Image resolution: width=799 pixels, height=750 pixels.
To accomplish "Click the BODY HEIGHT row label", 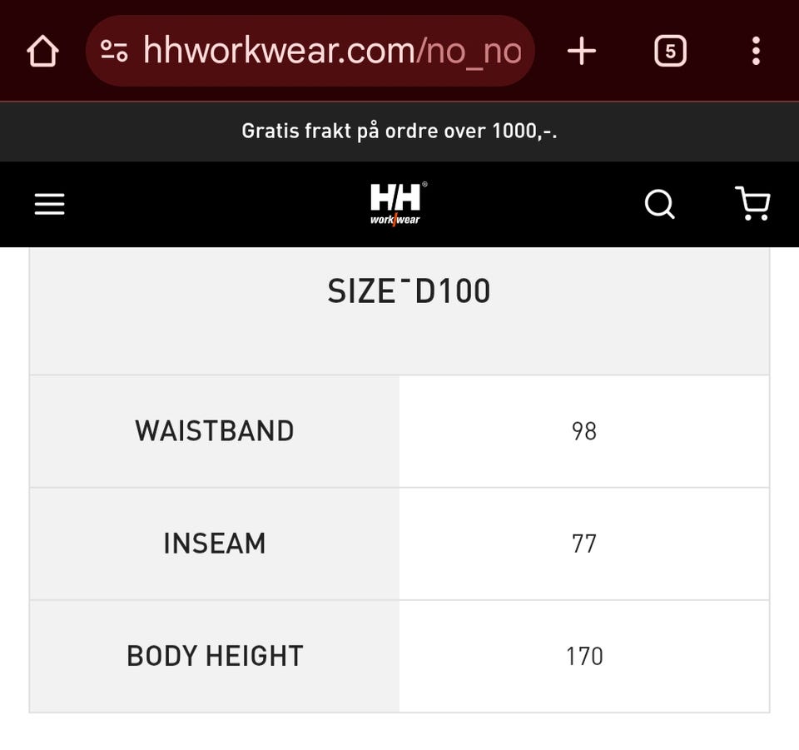I will coord(215,656).
